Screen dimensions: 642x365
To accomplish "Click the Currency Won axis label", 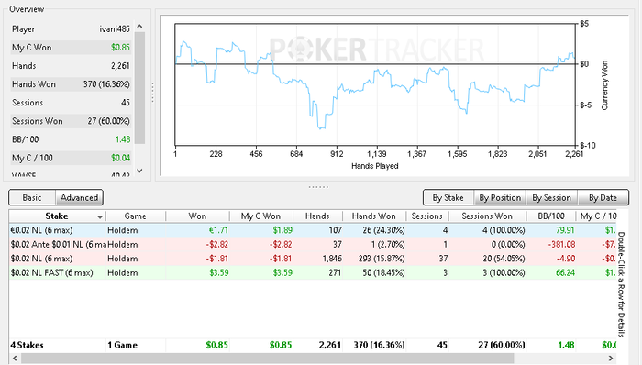I will (x=604, y=85).
